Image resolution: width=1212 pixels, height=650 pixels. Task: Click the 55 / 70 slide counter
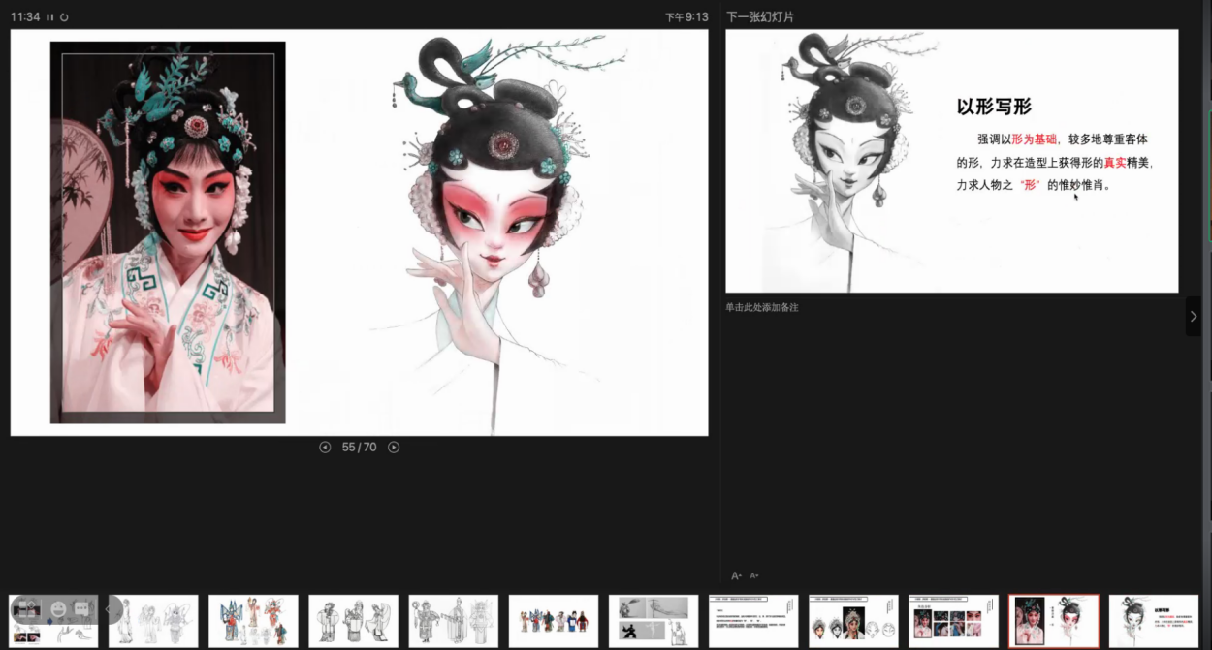(x=359, y=448)
